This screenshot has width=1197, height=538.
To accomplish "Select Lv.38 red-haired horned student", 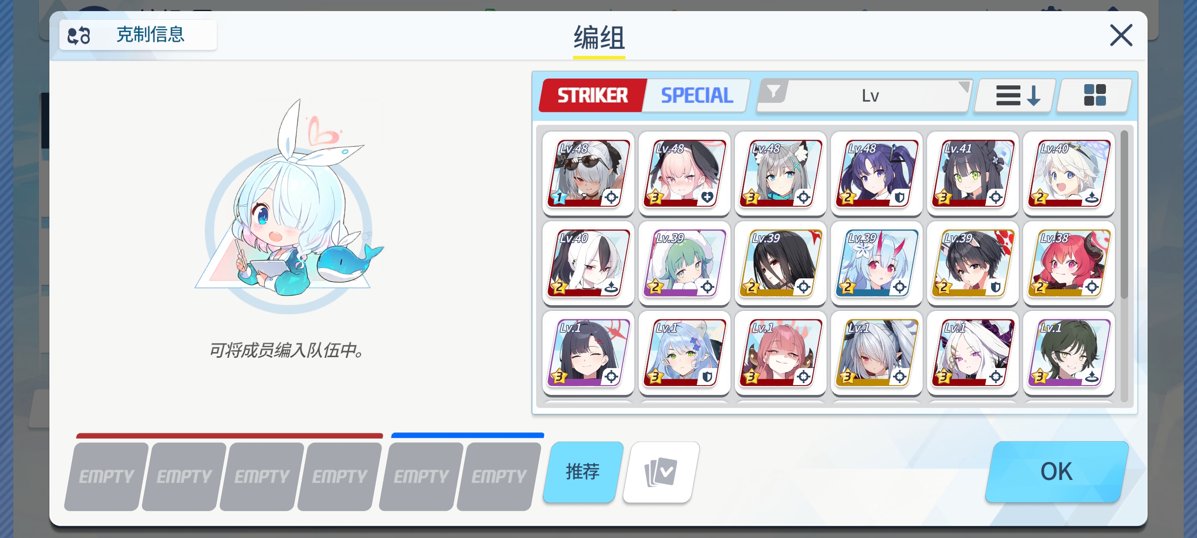I will [1069, 263].
